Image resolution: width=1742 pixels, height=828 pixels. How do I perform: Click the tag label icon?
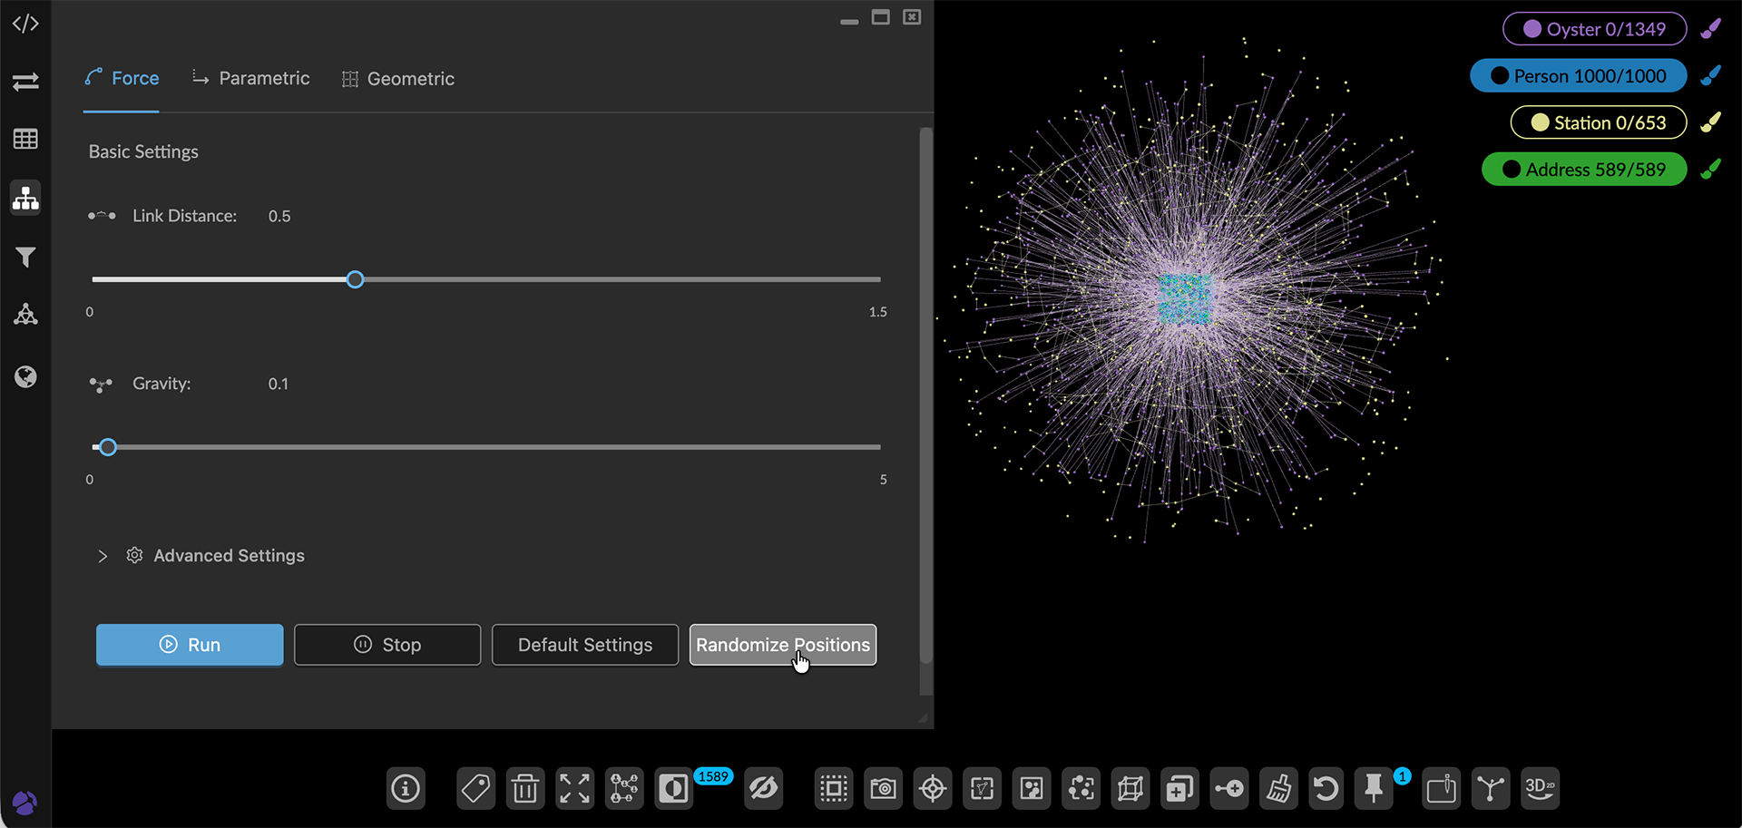pos(475,789)
